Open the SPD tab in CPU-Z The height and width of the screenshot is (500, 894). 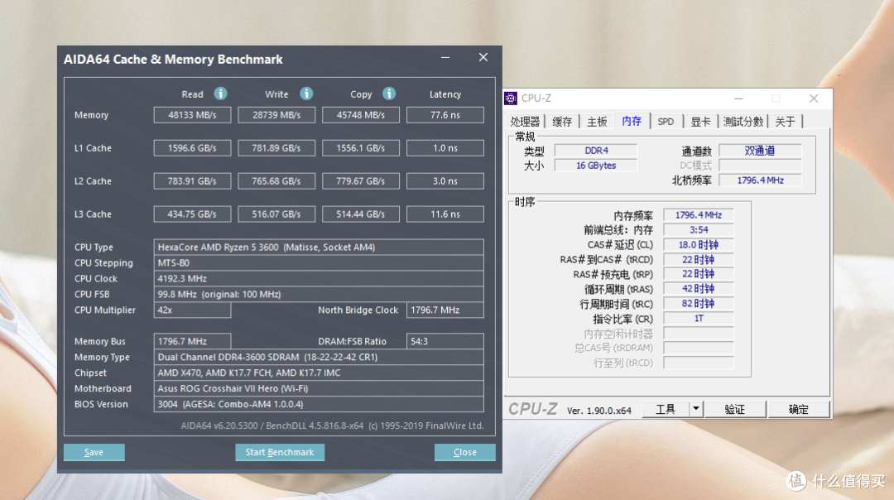(x=666, y=122)
